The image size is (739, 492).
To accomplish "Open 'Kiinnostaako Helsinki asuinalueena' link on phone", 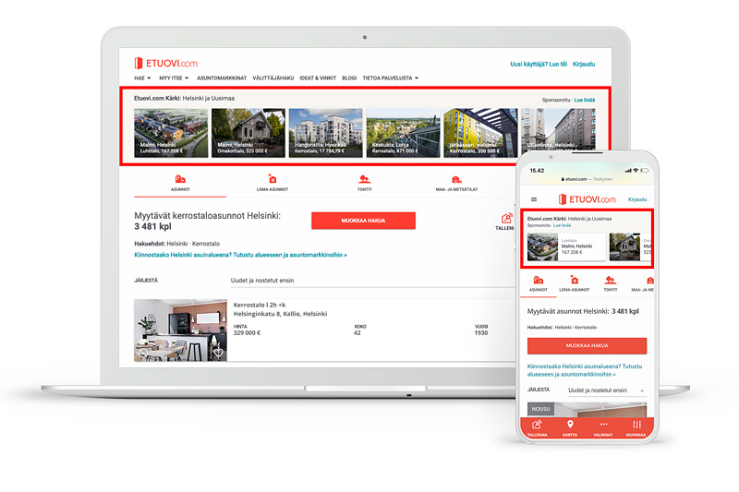I will coord(585,370).
